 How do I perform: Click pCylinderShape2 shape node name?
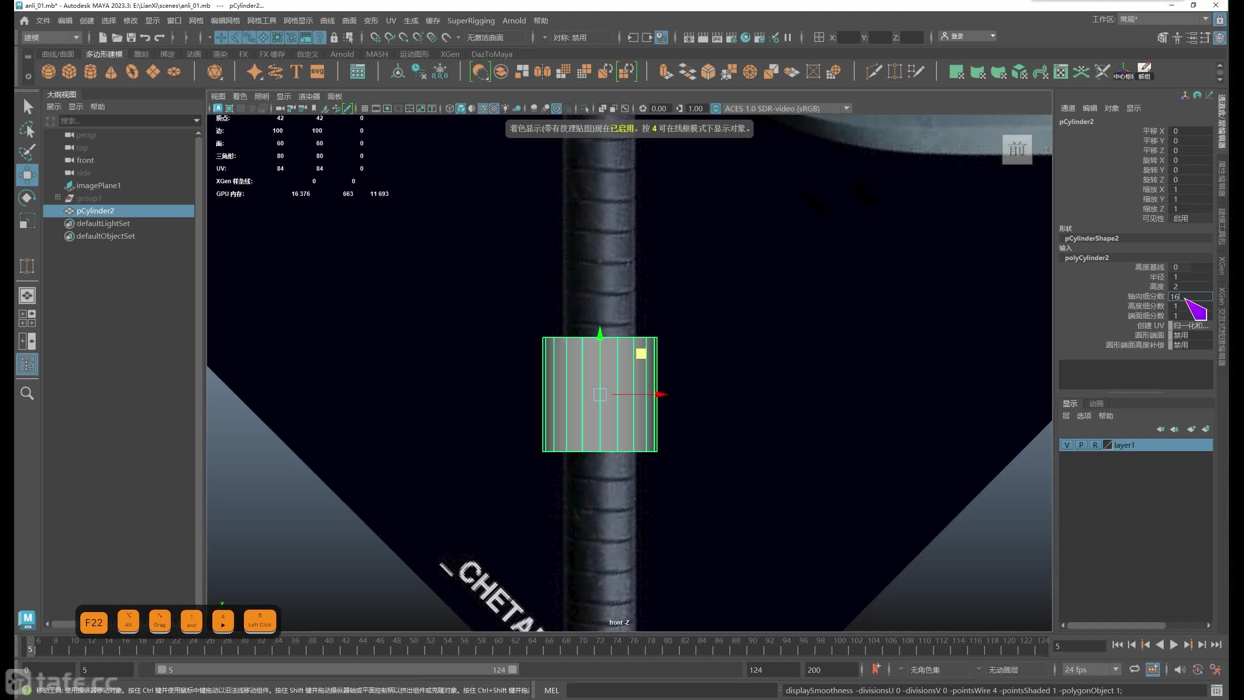point(1091,238)
